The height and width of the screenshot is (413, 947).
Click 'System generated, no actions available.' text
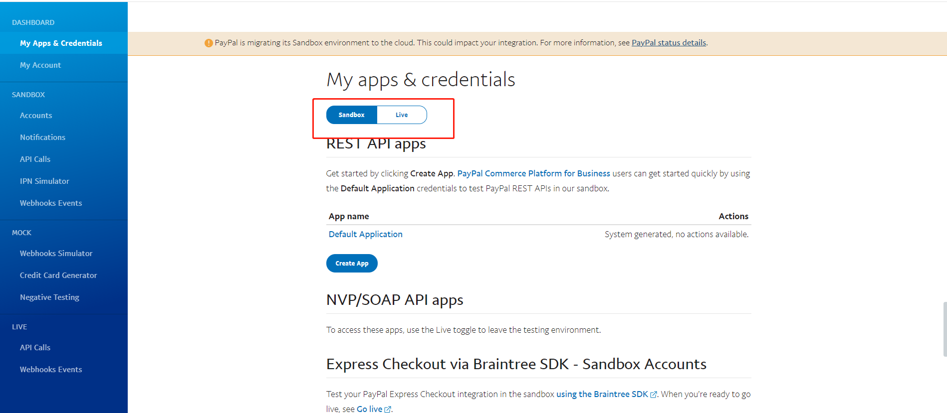(x=677, y=234)
